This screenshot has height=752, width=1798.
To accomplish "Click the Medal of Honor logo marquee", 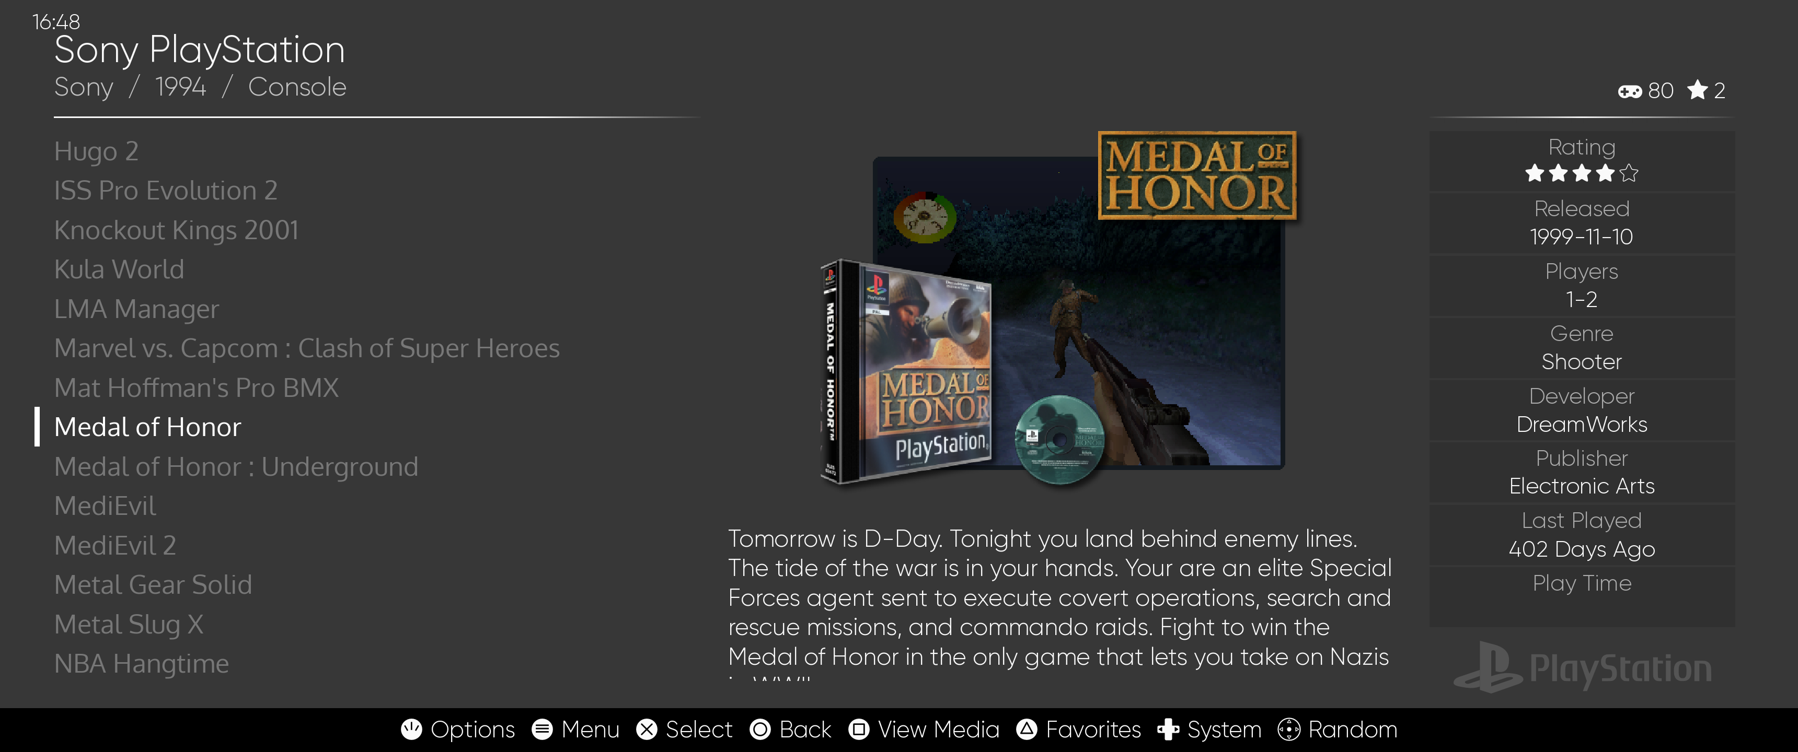I will click(x=1198, y=176).
